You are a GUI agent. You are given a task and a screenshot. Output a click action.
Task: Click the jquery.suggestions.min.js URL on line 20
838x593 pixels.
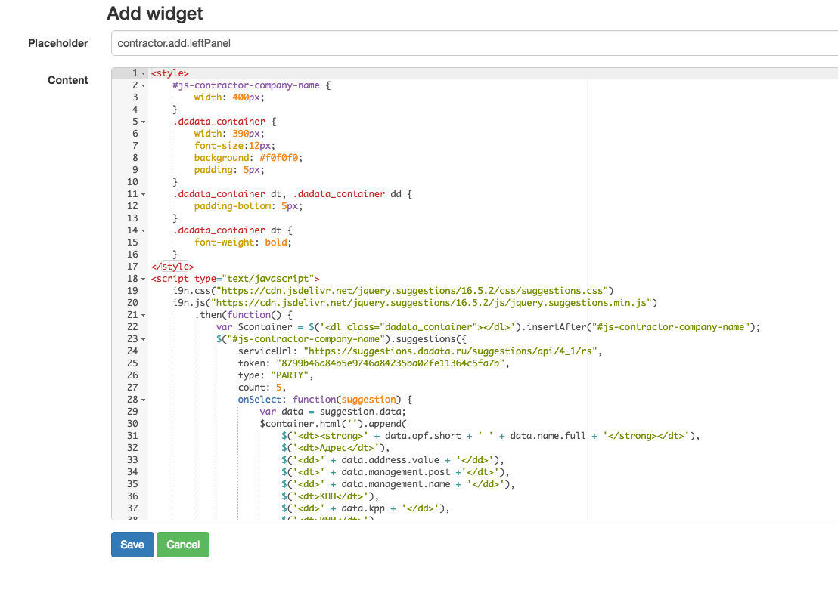click(431, 302)
